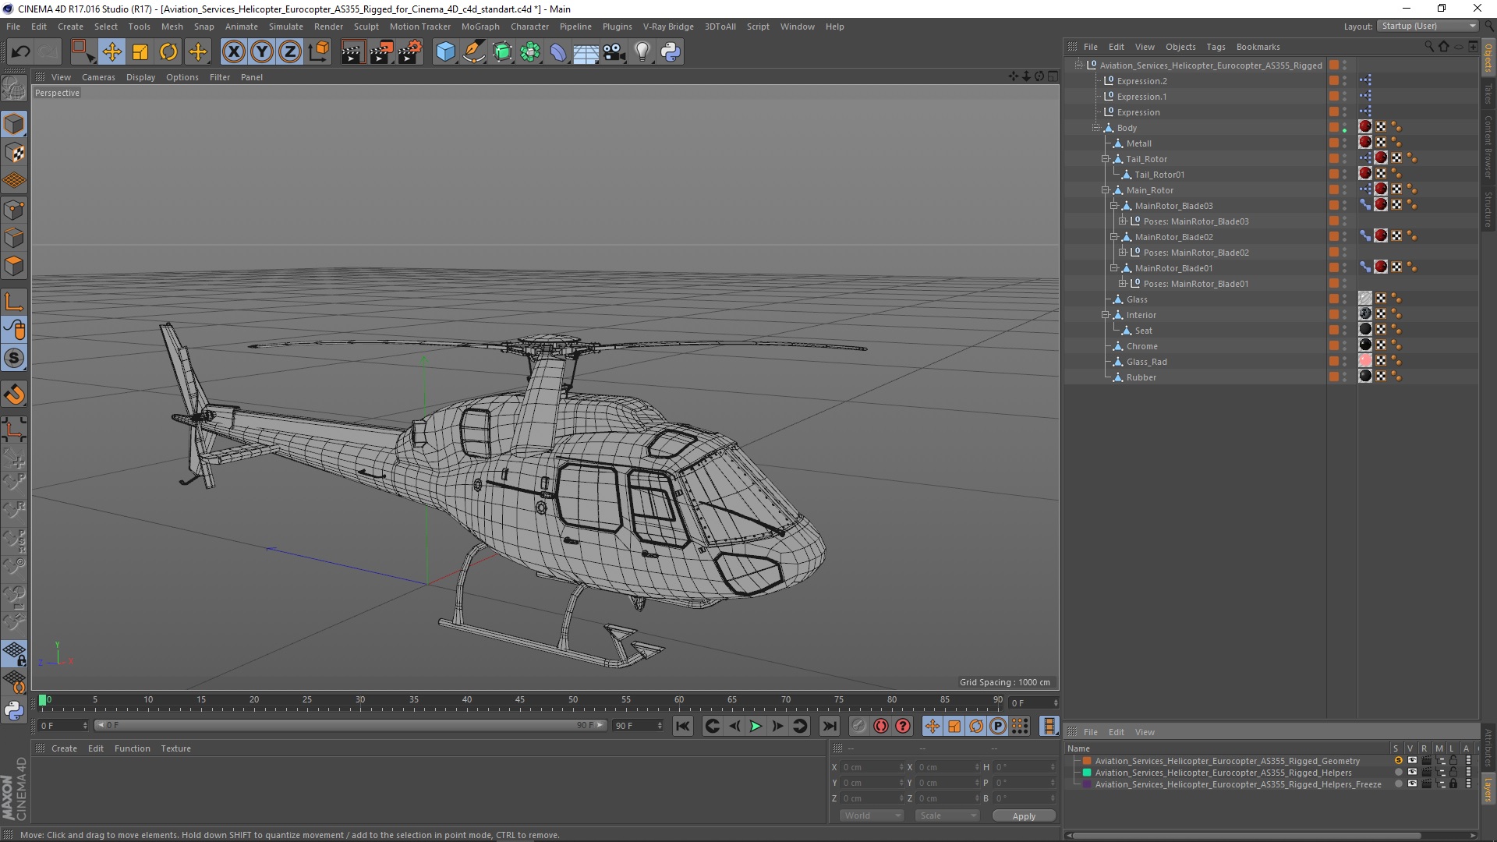Open render settings icon

tap(410, 52)
